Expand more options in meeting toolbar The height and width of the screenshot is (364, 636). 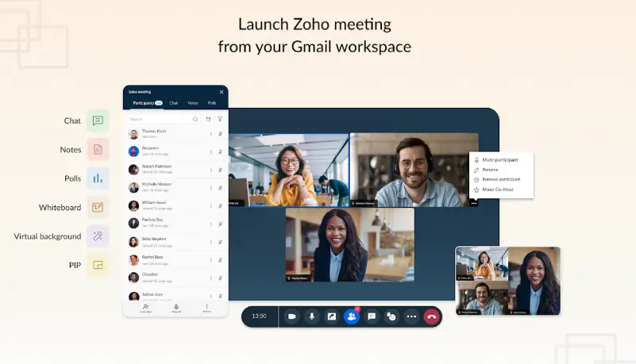point(411,316)
